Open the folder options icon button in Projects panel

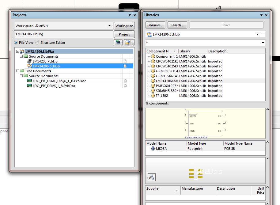point(129,42)
